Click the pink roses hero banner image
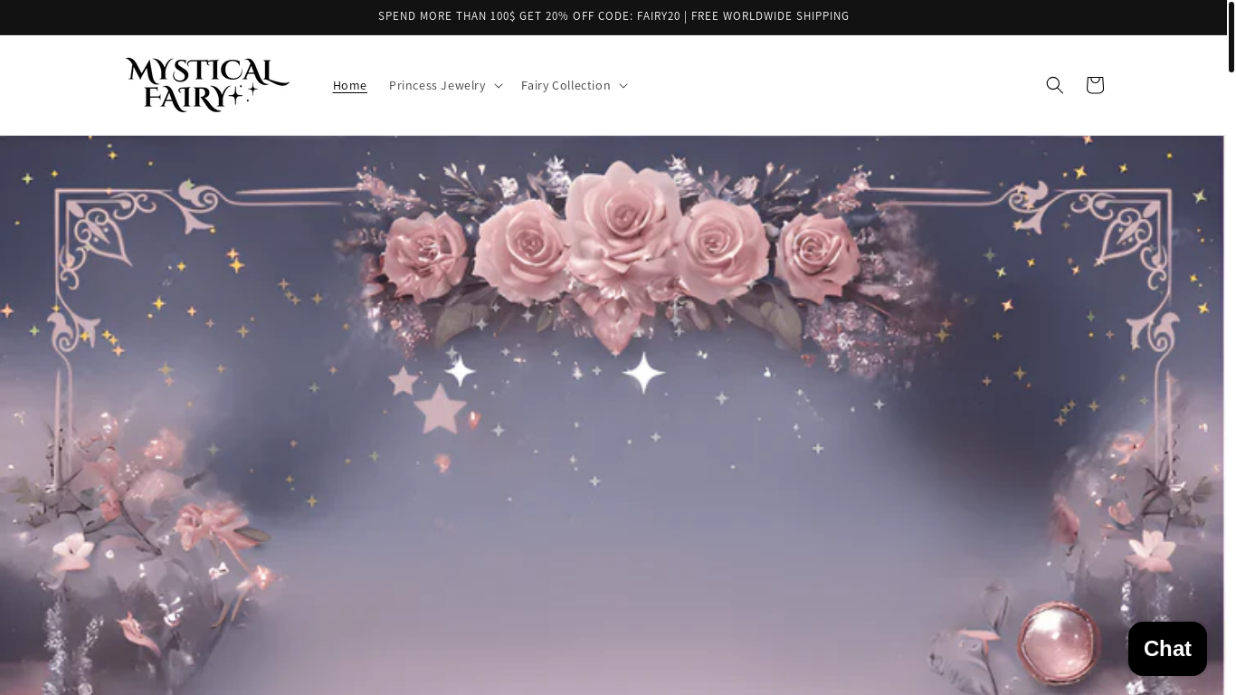 612,415
